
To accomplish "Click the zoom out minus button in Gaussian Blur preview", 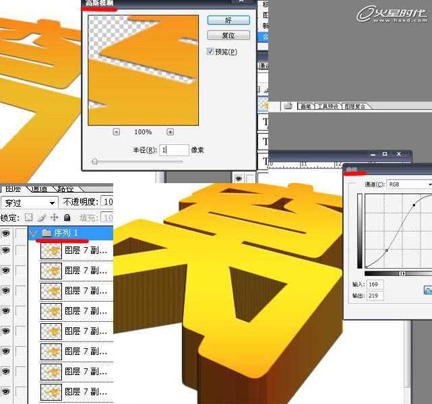I will pyautogui.click(x=116, y=132).
